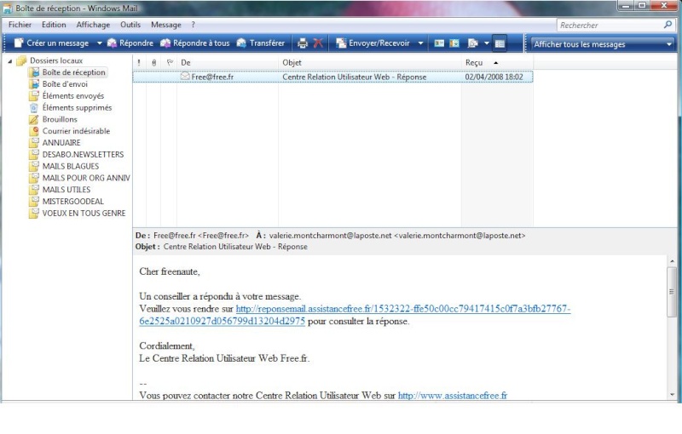682x434 pixels.
Task: Open Brouillons folder
Action: 60,119
